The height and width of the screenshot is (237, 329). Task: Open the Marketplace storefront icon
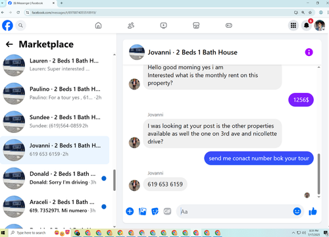coord(196,26)
